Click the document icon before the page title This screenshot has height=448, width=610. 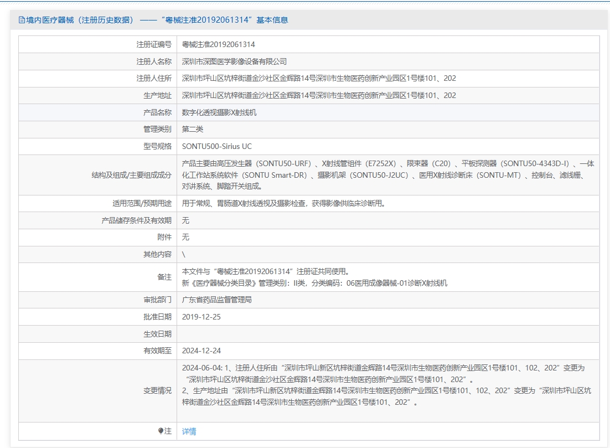point(22,20)
